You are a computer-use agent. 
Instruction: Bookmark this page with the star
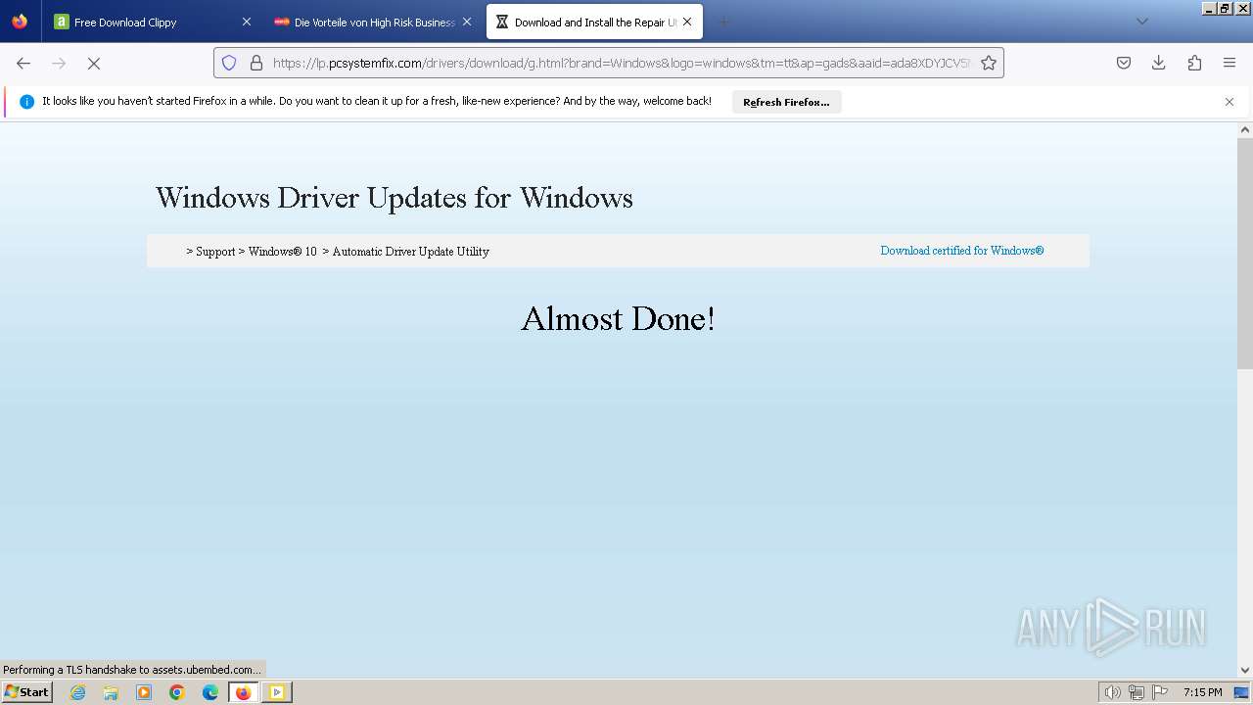(989, 63)
